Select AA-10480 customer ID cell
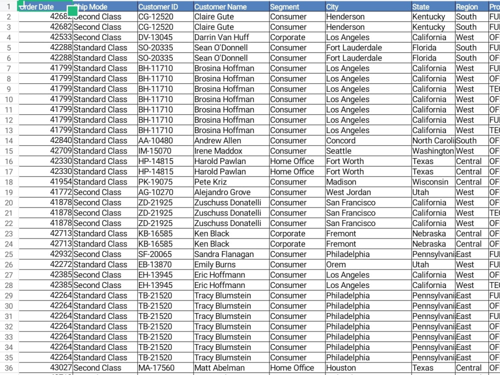 coord(165,140)
